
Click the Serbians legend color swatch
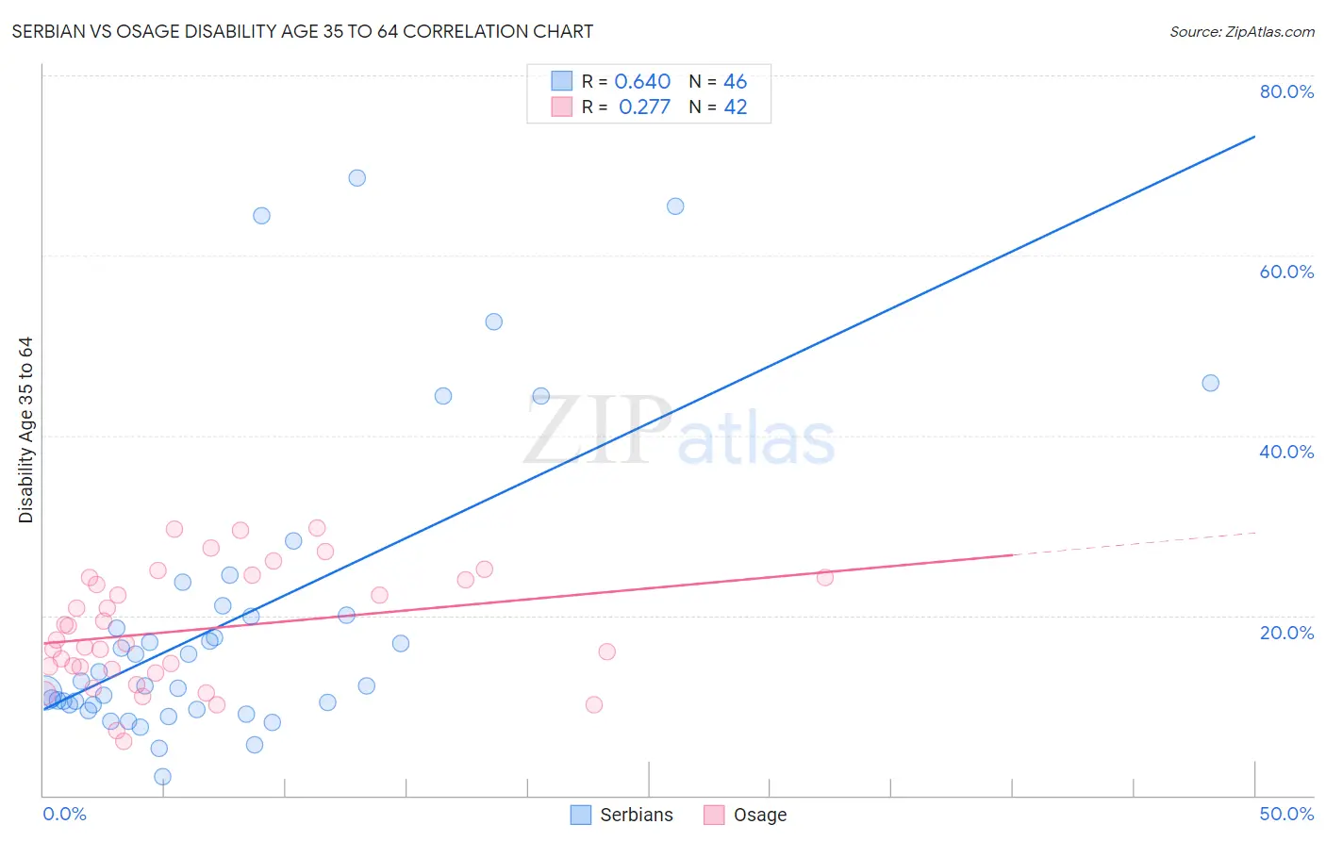(x=581, y=815)
